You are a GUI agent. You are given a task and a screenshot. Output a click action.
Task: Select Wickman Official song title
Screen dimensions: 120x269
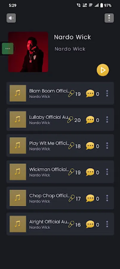tap(49, 169)
